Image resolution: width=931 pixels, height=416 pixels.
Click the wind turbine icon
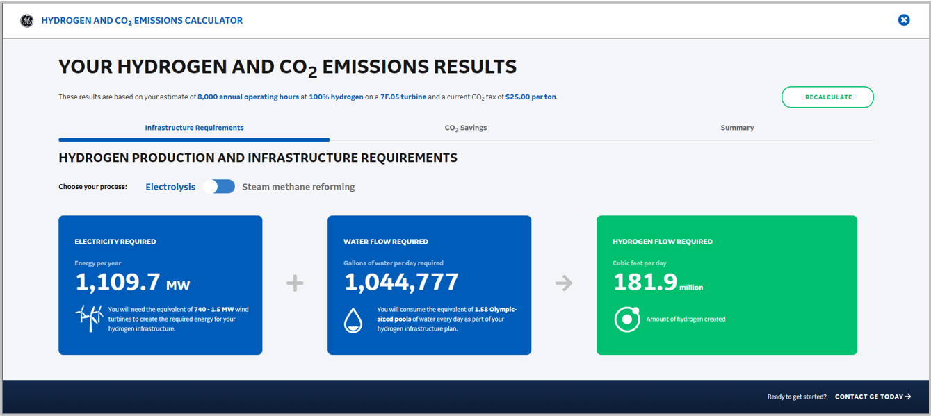point(89,318)
